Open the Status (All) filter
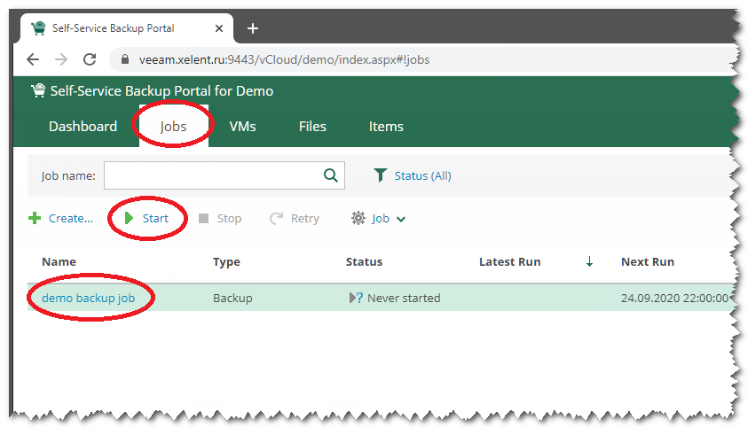 [423, 176]
